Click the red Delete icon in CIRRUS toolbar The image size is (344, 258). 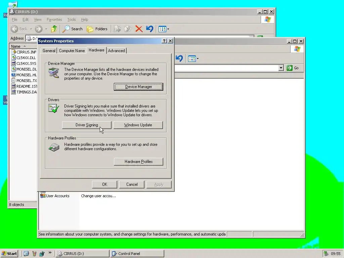[139, 29]
